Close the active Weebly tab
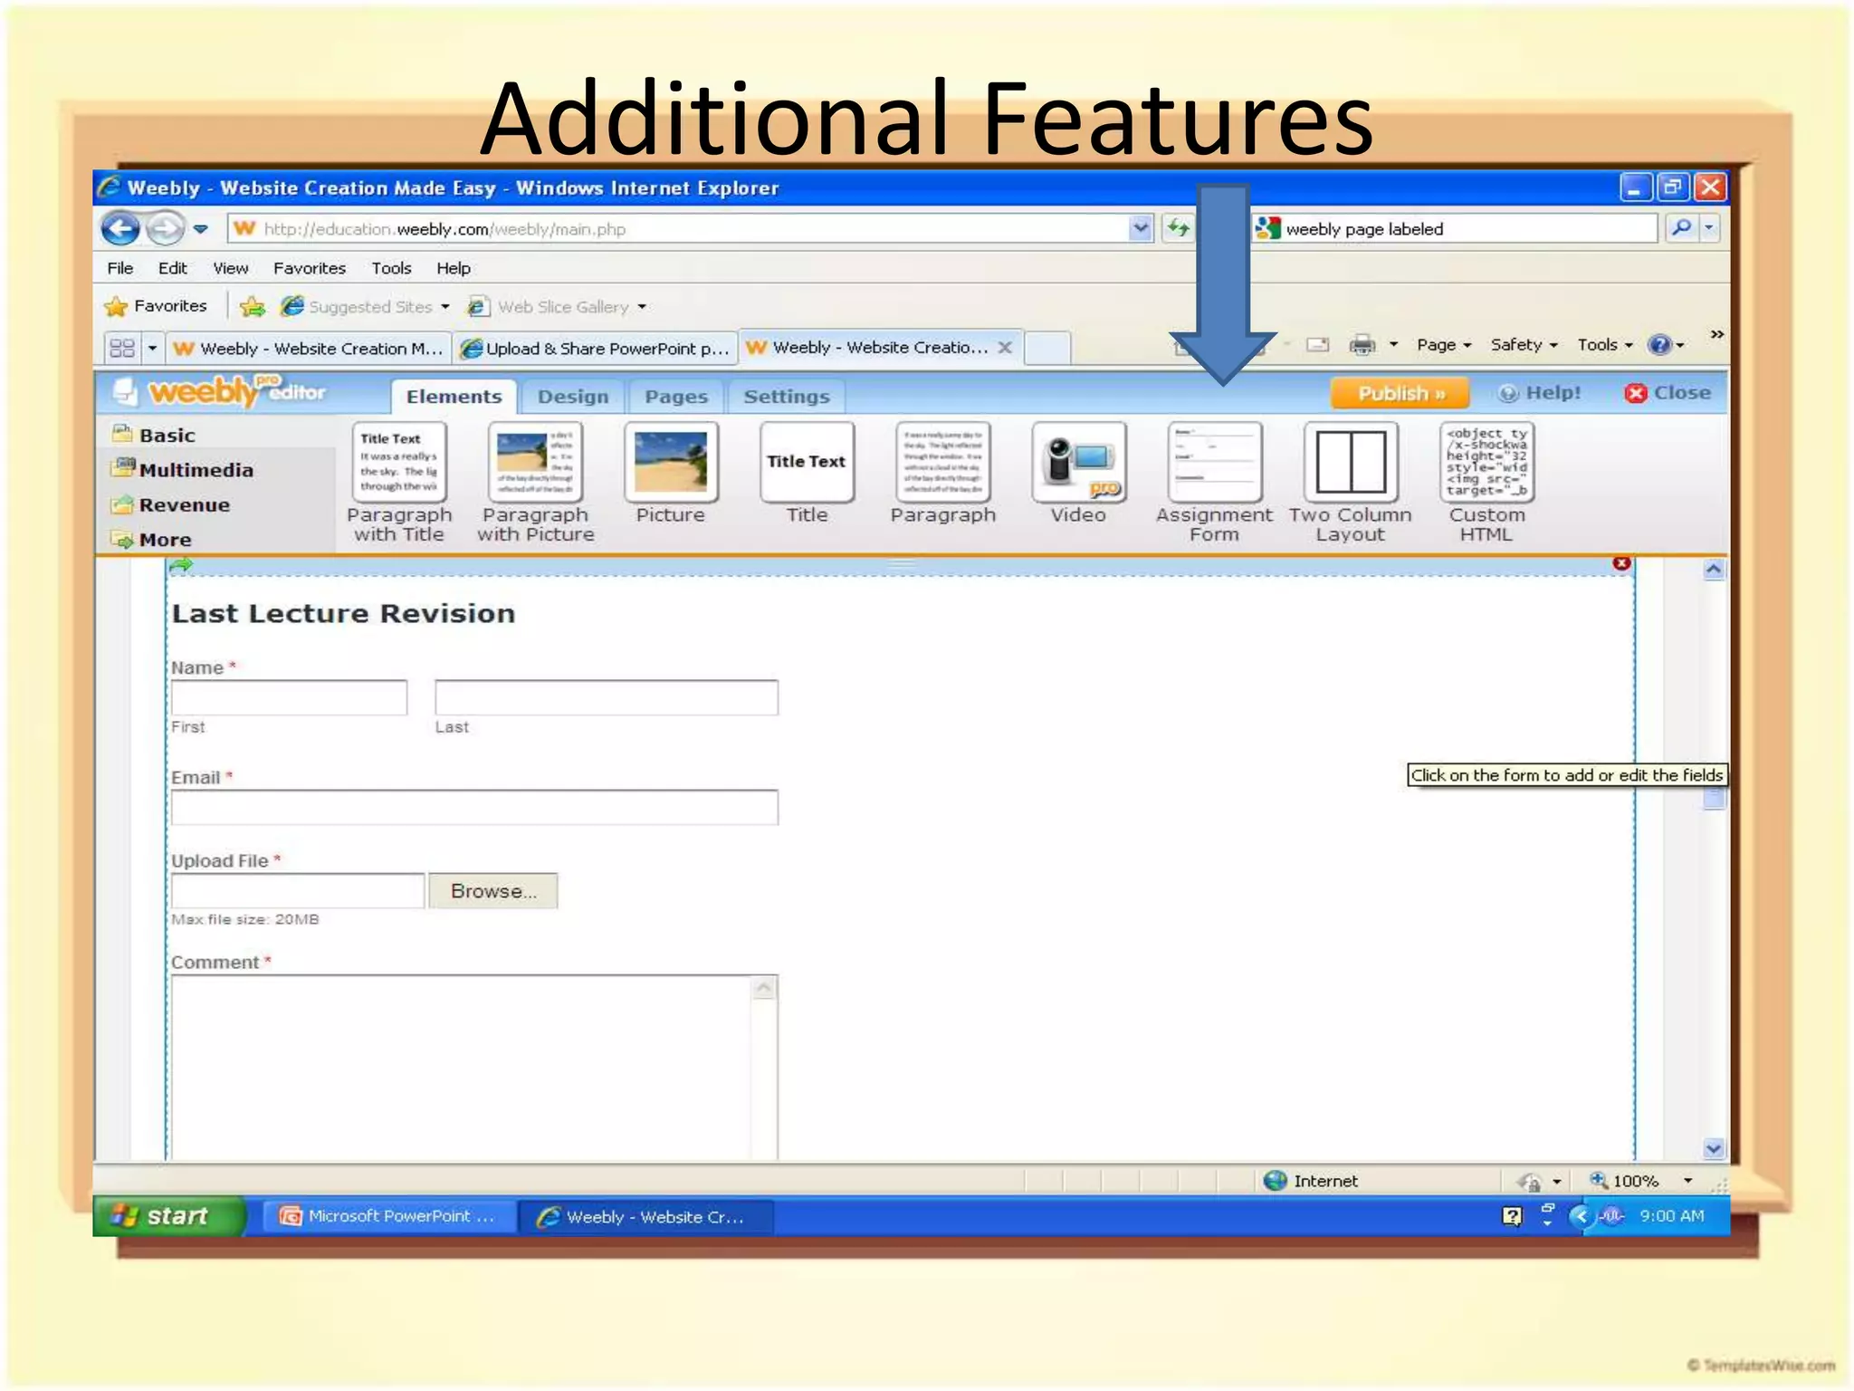 coord(1005,348)
